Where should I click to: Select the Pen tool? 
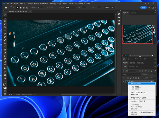coord(5,62)
